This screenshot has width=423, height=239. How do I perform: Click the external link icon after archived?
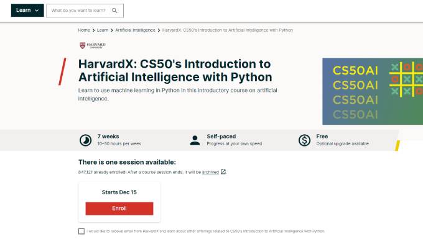pos(223,172)
